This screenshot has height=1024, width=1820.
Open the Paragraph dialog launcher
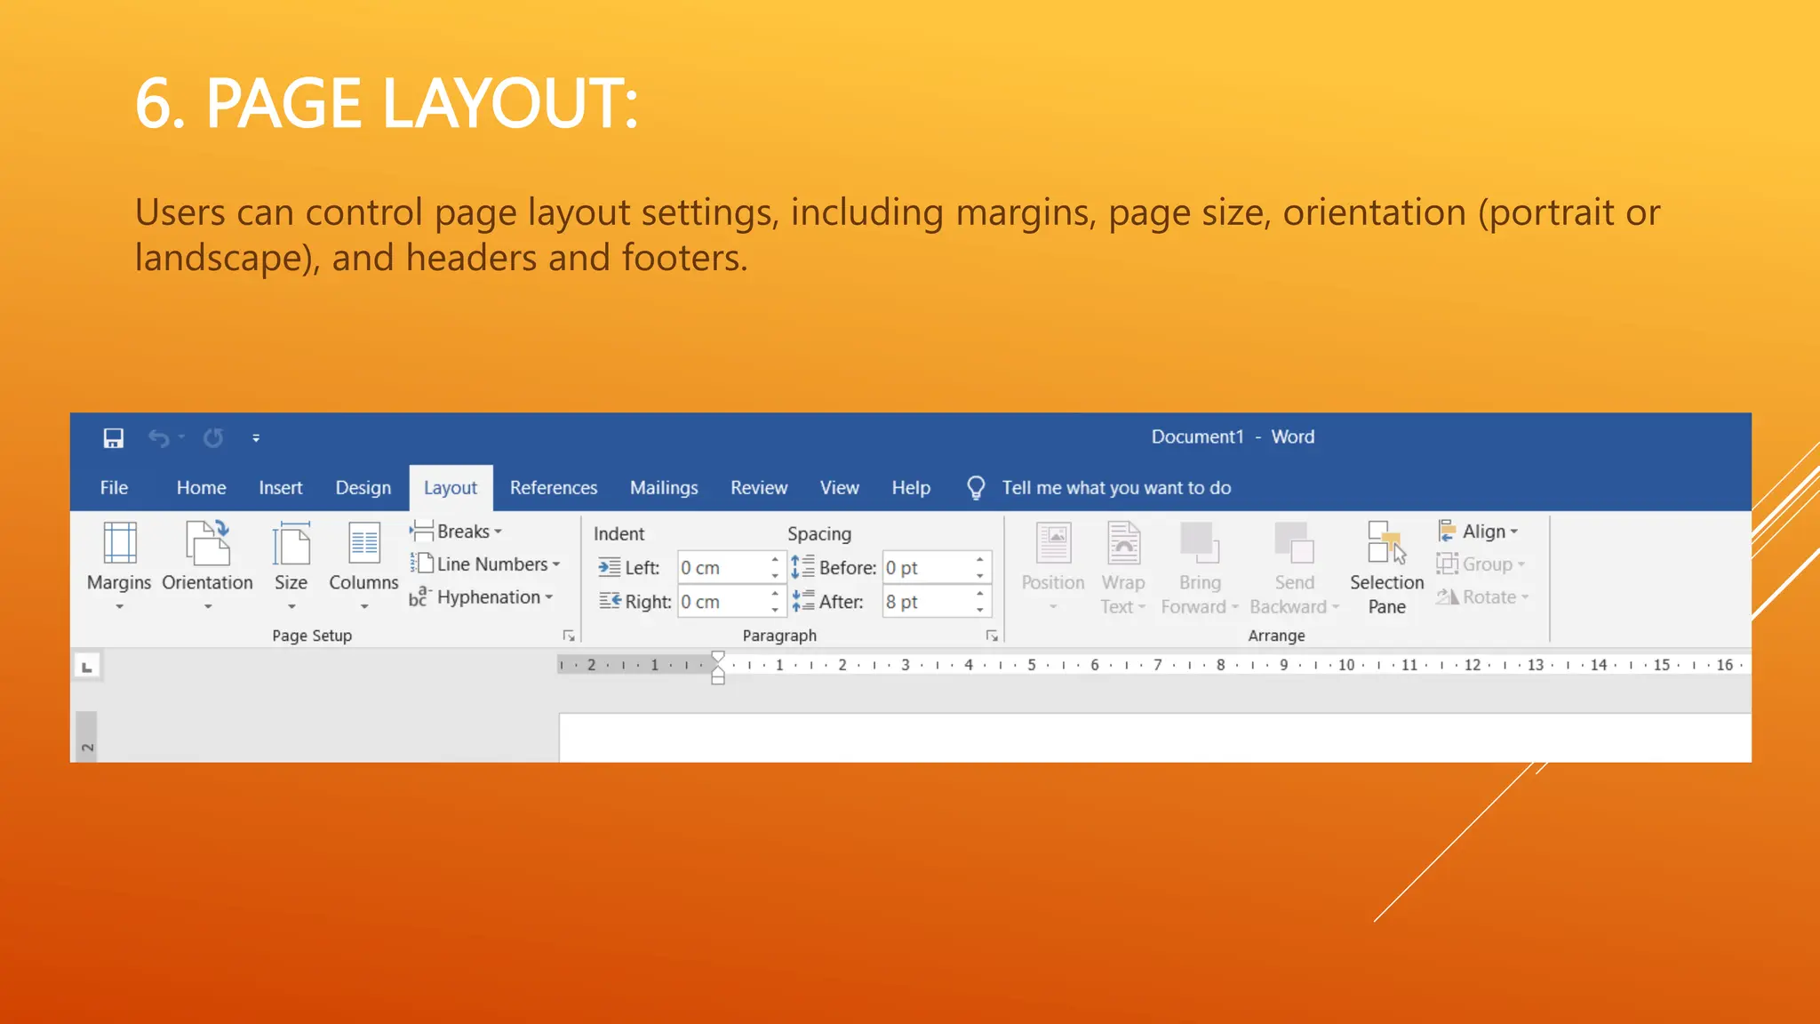[x=992, y=636]
